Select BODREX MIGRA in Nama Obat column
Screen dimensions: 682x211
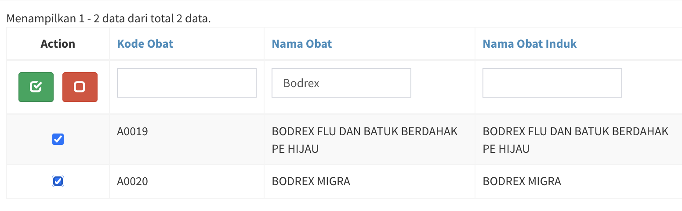(311, 181)
